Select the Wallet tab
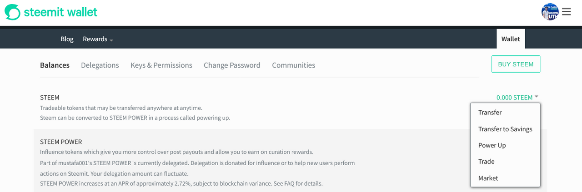This screenshot has width=582, height=192. (x=511, y=39)
